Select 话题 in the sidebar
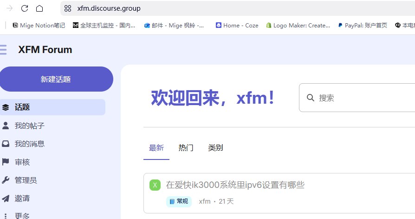The width and height of the screenshot is (415, 219). [52, 107]
